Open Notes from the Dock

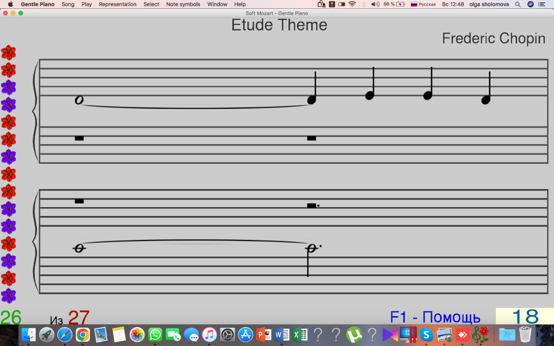coord(119,334)
